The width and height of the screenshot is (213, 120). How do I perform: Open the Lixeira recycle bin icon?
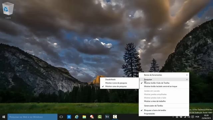click(8, 10)
